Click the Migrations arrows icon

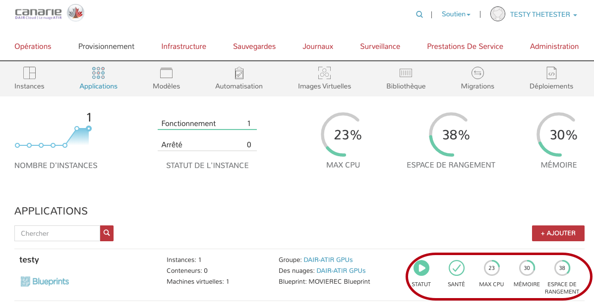click(x=477, y=73)
